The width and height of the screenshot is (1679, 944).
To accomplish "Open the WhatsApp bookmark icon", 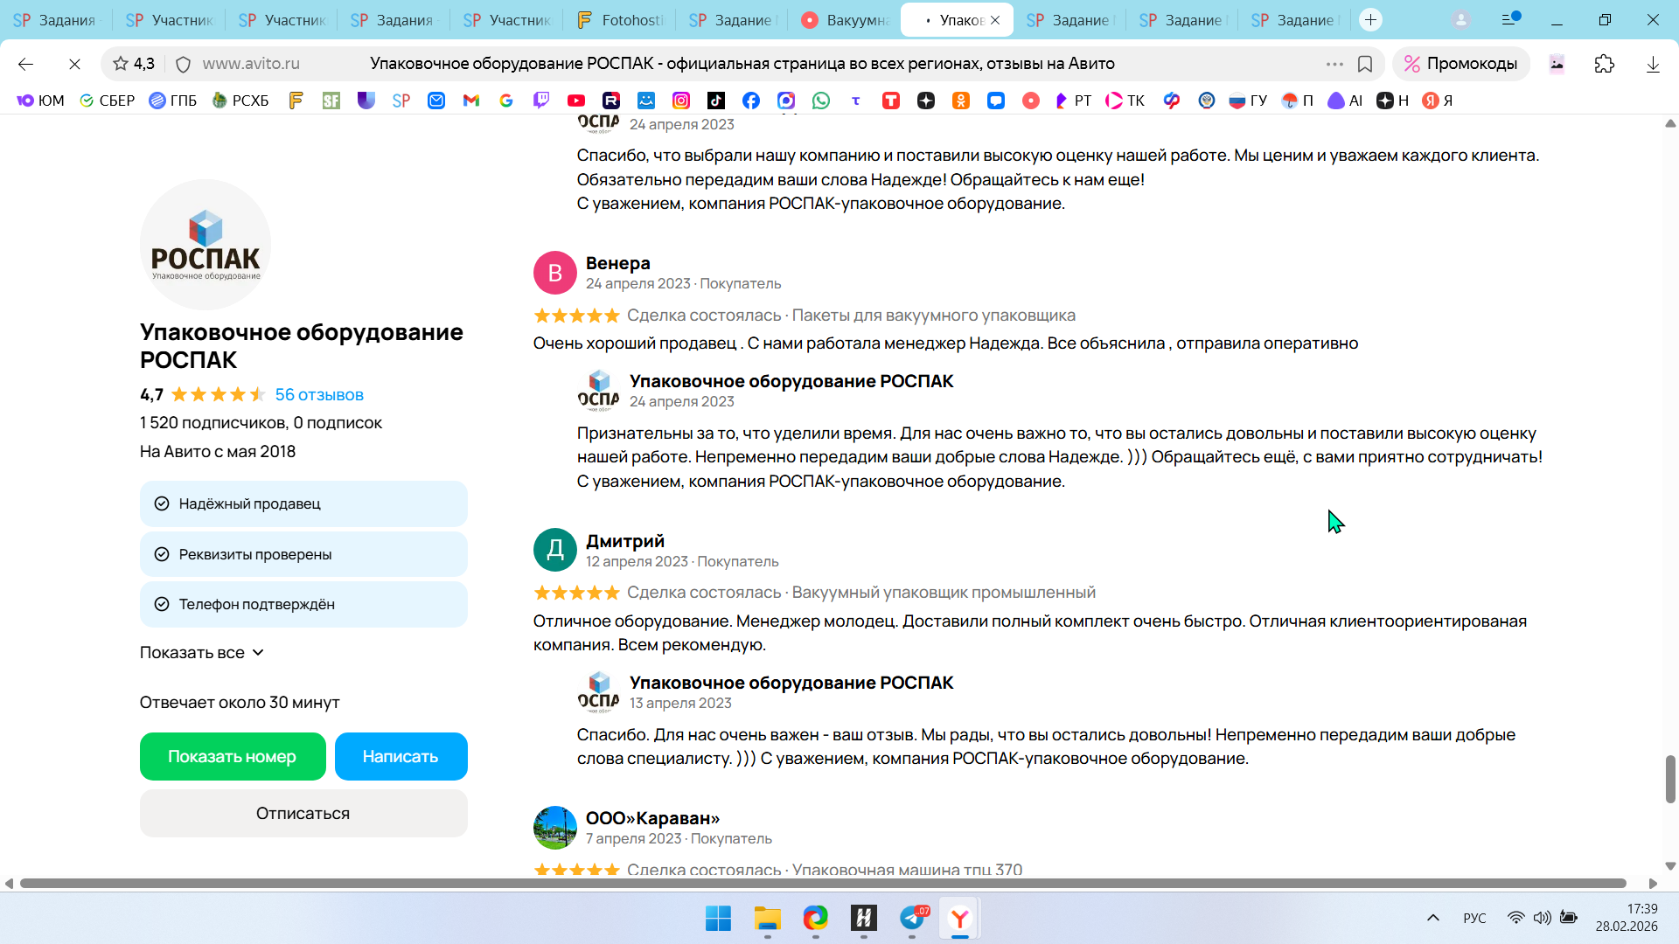I will (820, 101).
